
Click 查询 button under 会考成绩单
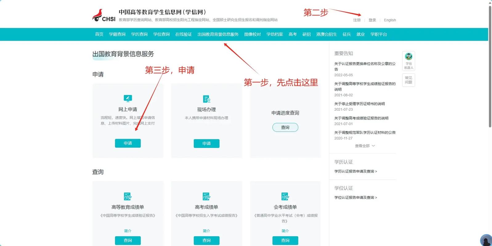coord(285,240)
